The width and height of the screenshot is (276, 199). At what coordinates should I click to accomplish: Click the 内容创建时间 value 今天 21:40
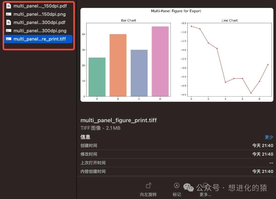point(263,171)
